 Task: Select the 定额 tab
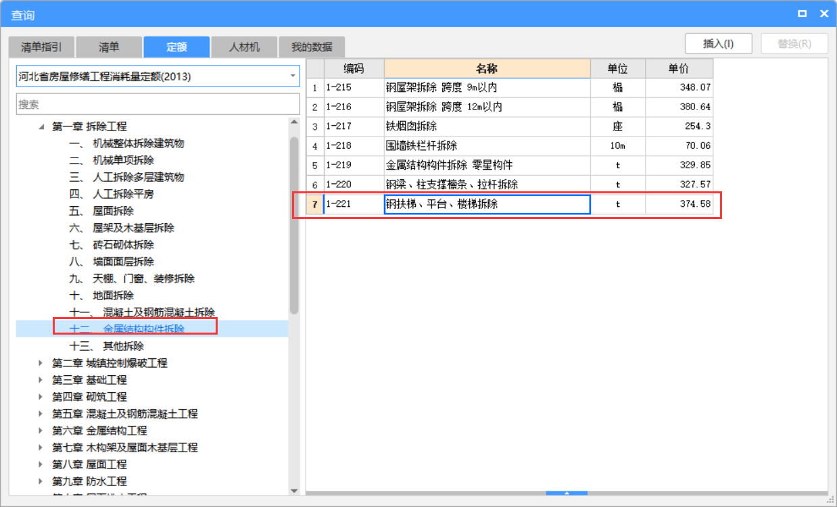click(176, 47)
